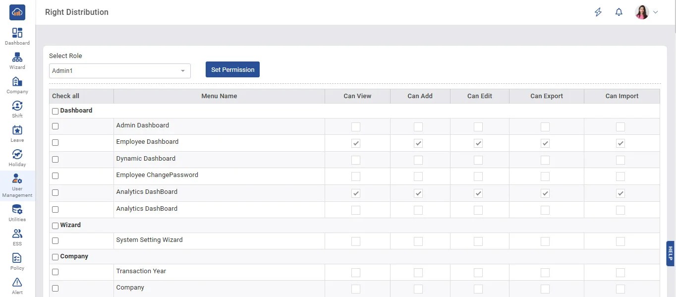Image resolution: width=676 pixels, height=297 pixels.
Task: Click the Set Permission button
Action: pos(232,70)
